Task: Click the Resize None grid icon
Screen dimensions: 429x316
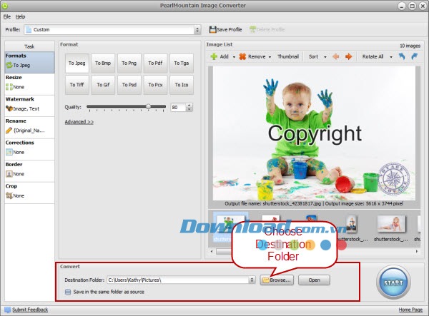Action: point(9,87)
